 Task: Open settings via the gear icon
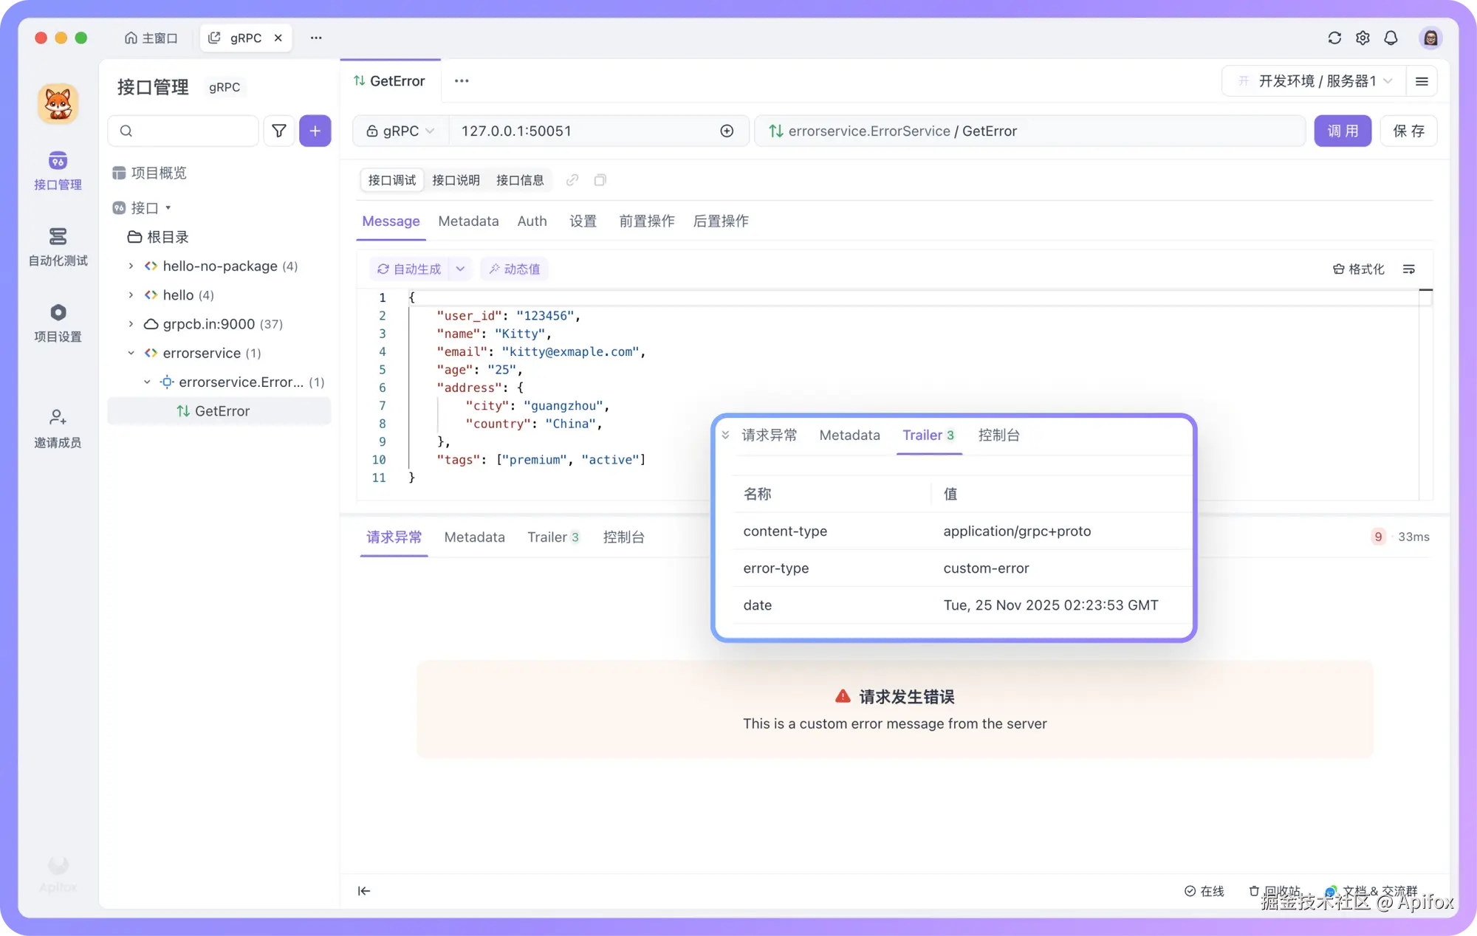[1363, 38]
